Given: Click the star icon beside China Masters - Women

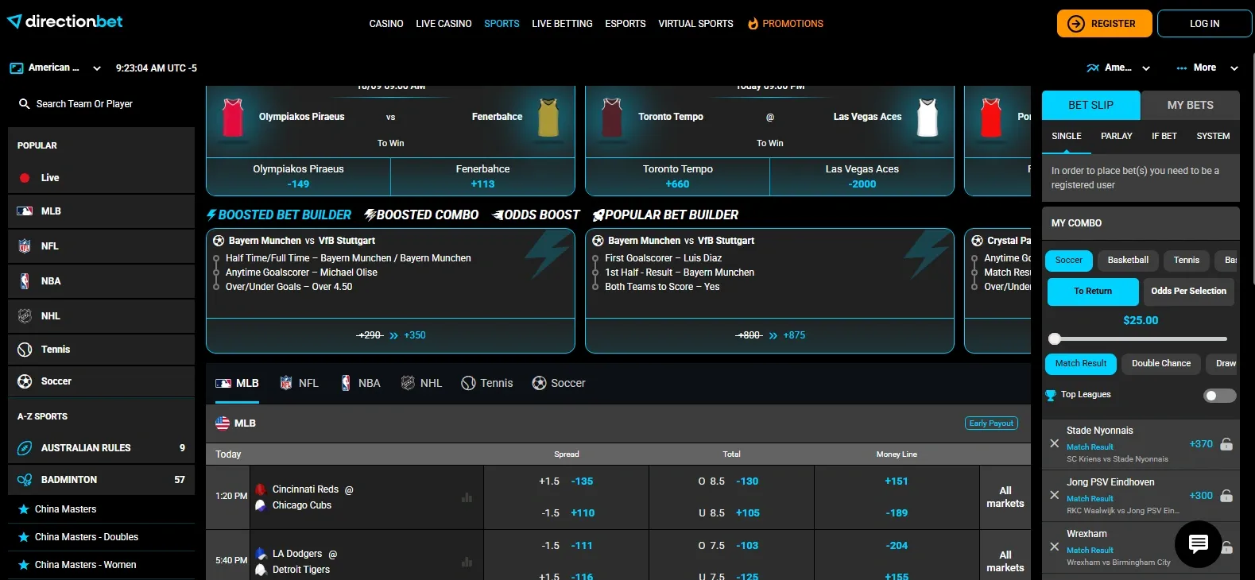Looking at the screenshot, I should [x=24, y=565].
